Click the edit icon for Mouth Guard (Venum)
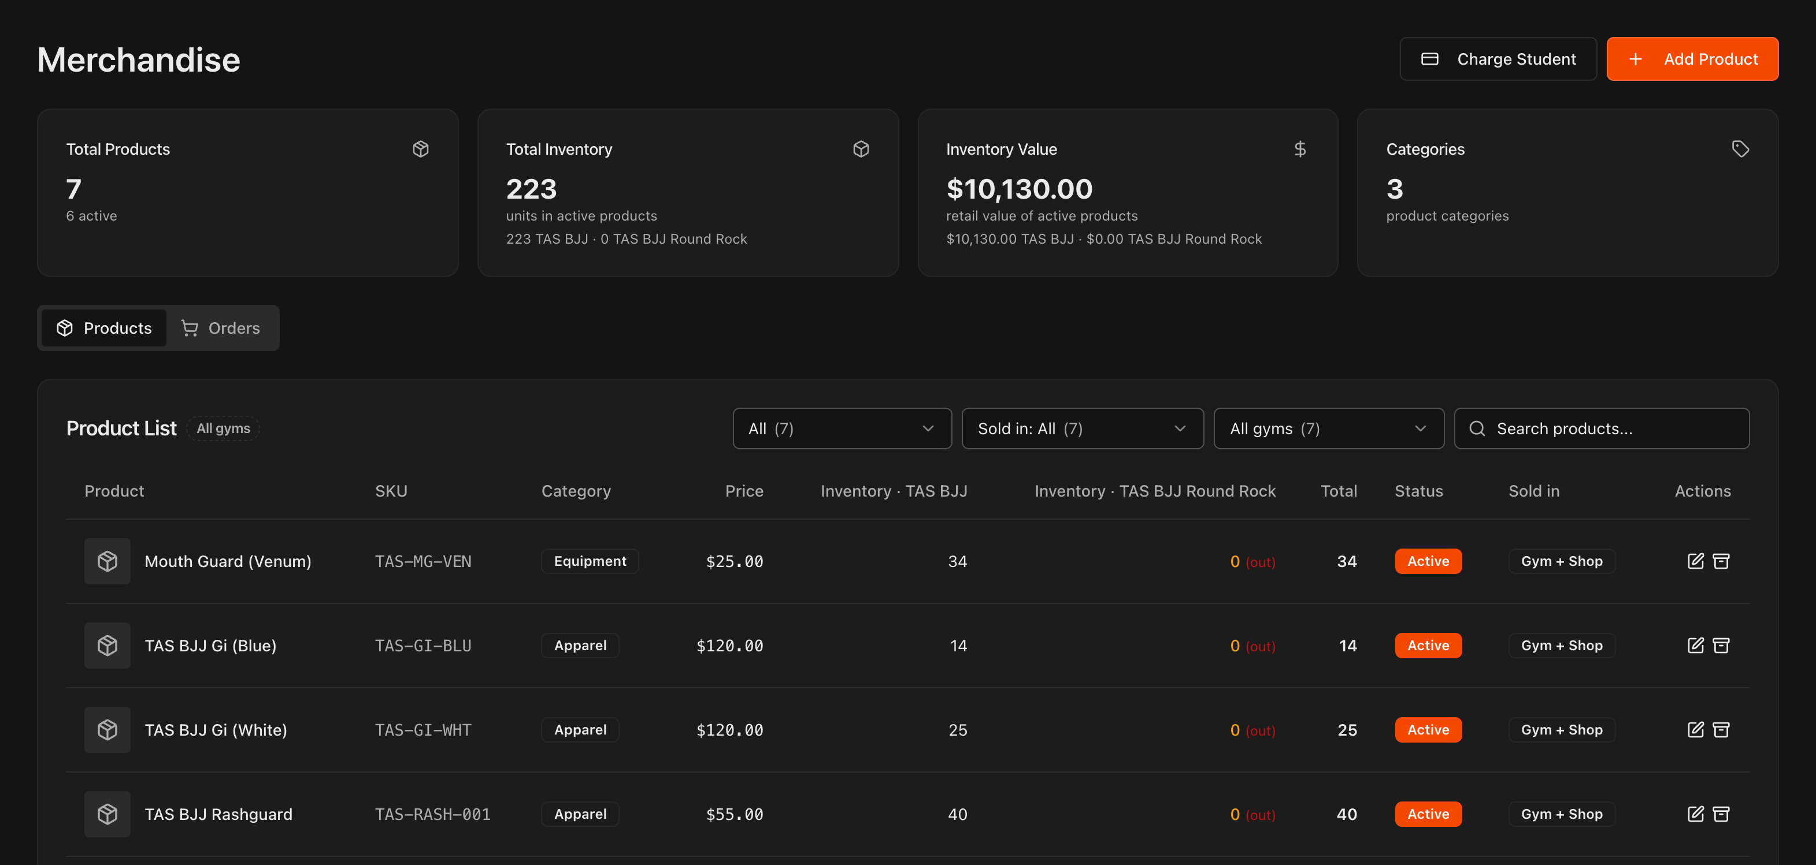This screenshot has height=865, width=1816. [x=1695, y=561]
